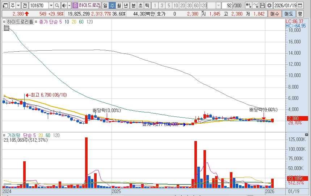Viewport: 311px width, 196px height.
Task: Click the date field 2026/01/19
Action: 285,5
